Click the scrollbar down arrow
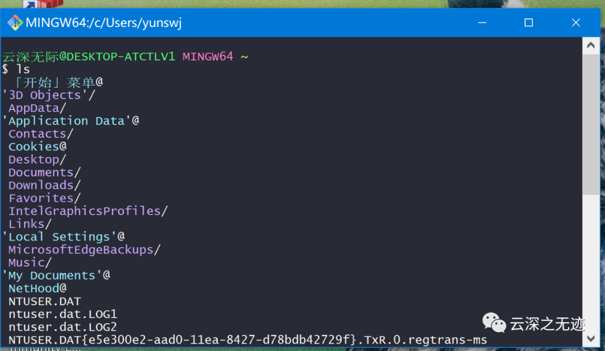This screenshot has height=351, width=605. [591, 338]
